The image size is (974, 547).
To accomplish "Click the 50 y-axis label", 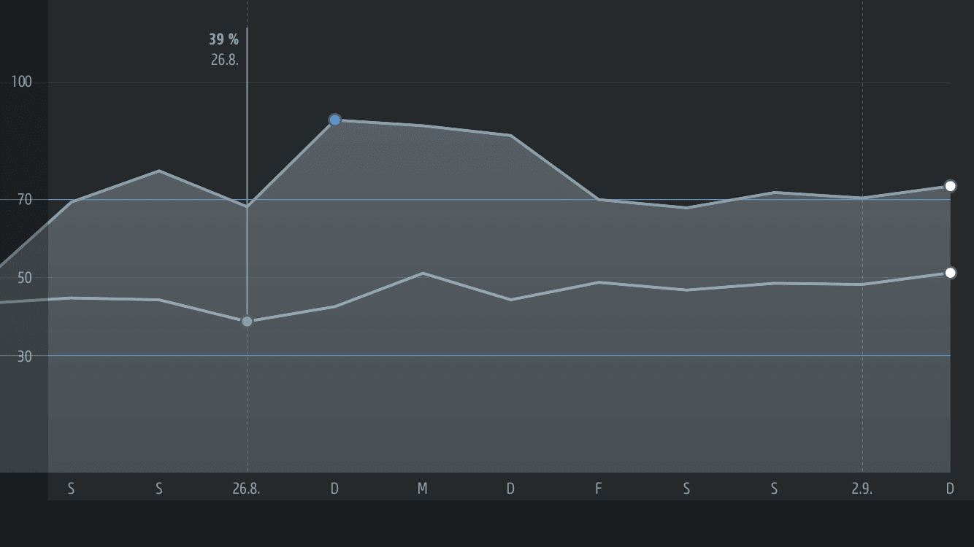I will pyautogui.click(x=25, y=277).
